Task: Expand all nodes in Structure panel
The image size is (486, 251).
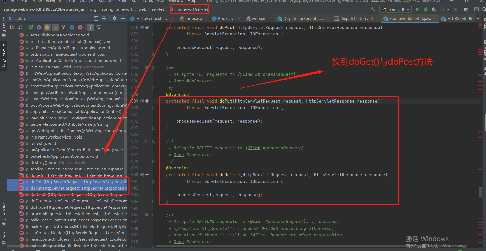Action: (x=96, y=18)
